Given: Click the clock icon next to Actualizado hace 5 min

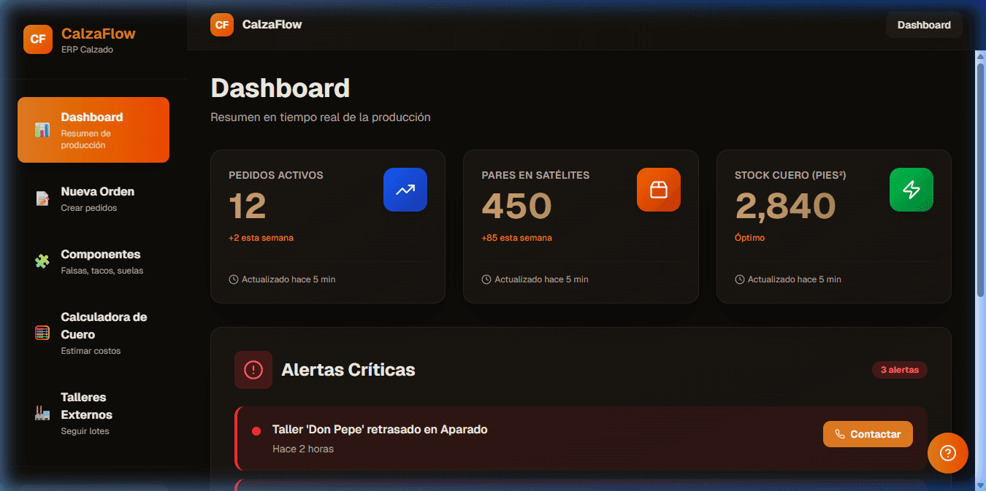Looking at the screenshot, I should click(232, 279).
